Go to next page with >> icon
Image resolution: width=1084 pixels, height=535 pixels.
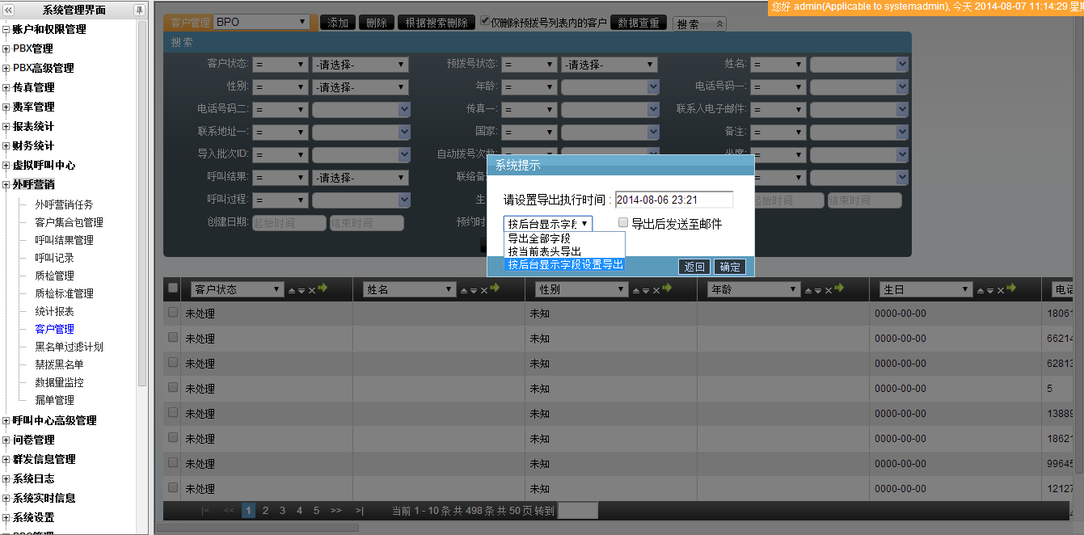pos(335,511)
